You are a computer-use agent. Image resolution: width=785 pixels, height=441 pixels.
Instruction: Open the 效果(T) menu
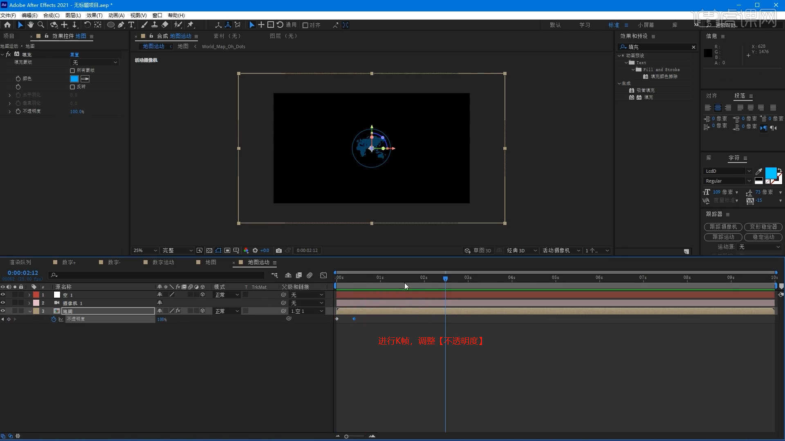click(x=94, y=15)
